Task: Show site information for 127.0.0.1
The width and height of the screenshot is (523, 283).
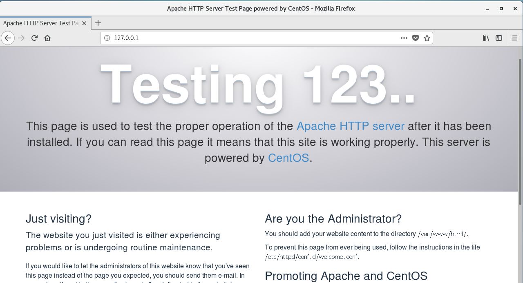Action: click(x=107, y=38)
